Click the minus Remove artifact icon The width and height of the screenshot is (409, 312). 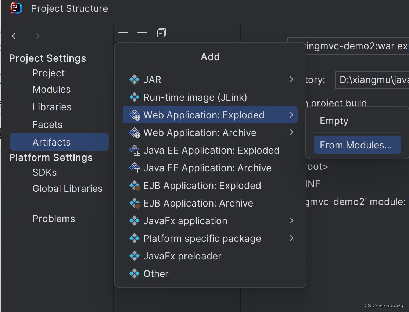coord(142,33)
